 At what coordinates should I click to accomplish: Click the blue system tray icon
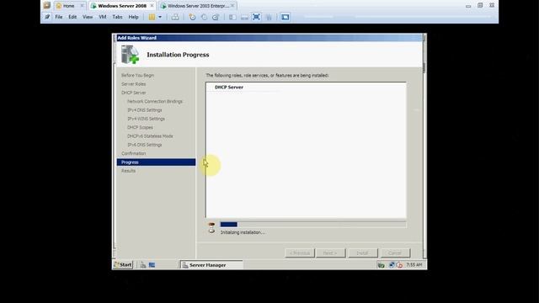(x=391, y=265)
